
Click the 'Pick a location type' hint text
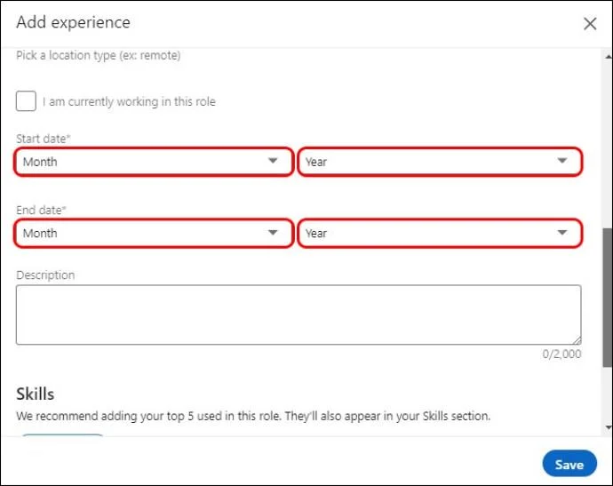[98, 55]
